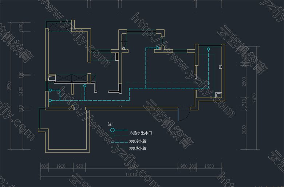Click the 注: note heading
Screen dimensions: 284x187
(111, 124)
